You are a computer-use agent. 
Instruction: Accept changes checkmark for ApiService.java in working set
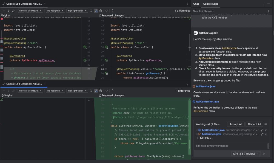[254, 134]
